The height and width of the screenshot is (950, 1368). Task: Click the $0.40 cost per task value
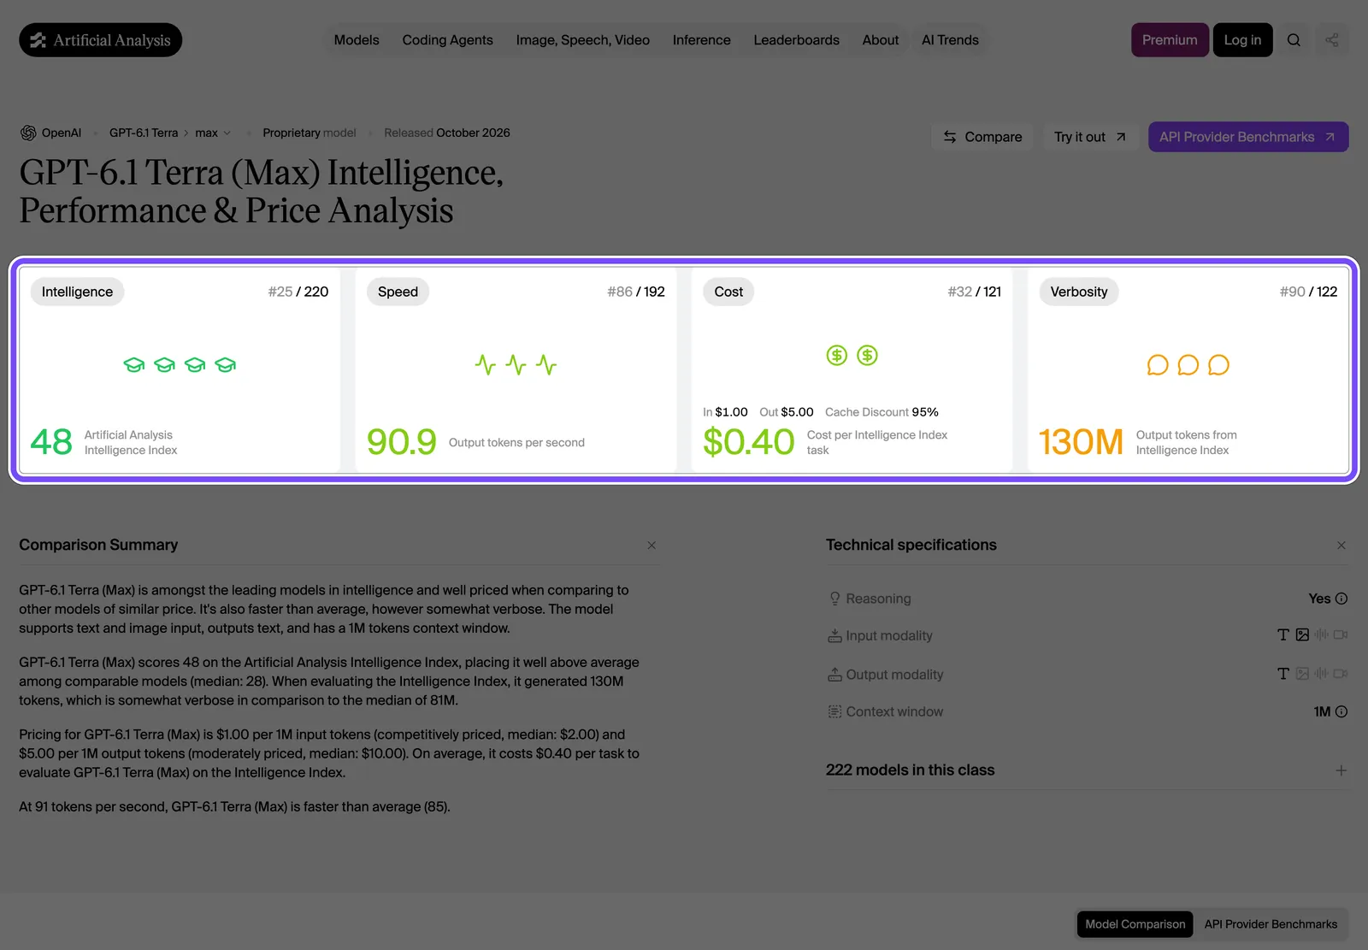[749, 442]
